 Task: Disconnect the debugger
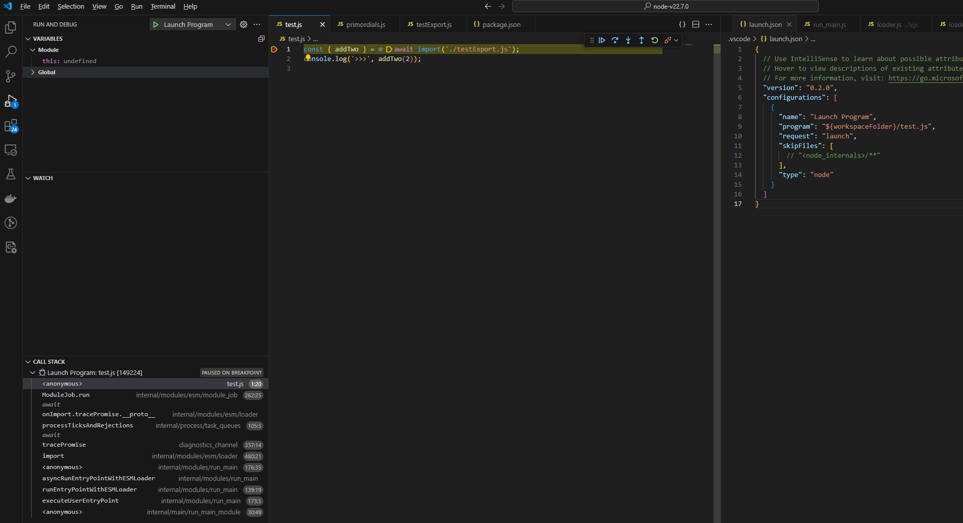(667, 40)
